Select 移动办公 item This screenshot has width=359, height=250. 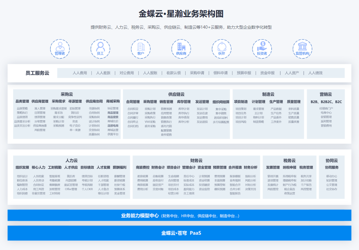pos(332,176)
